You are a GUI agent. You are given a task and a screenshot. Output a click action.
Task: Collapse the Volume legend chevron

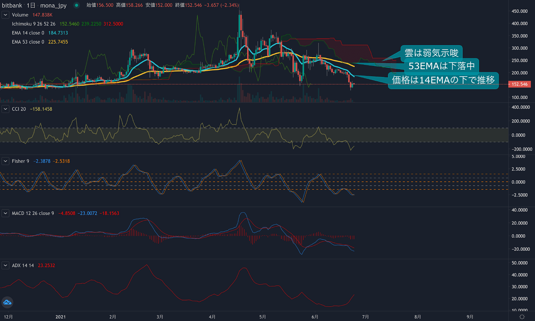pyautogui.click(x=5, y=15)
